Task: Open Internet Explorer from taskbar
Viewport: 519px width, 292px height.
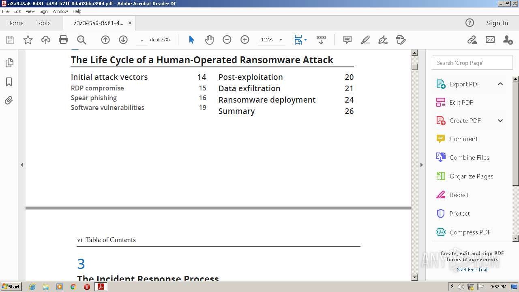Action: click(x=32, y=287)
